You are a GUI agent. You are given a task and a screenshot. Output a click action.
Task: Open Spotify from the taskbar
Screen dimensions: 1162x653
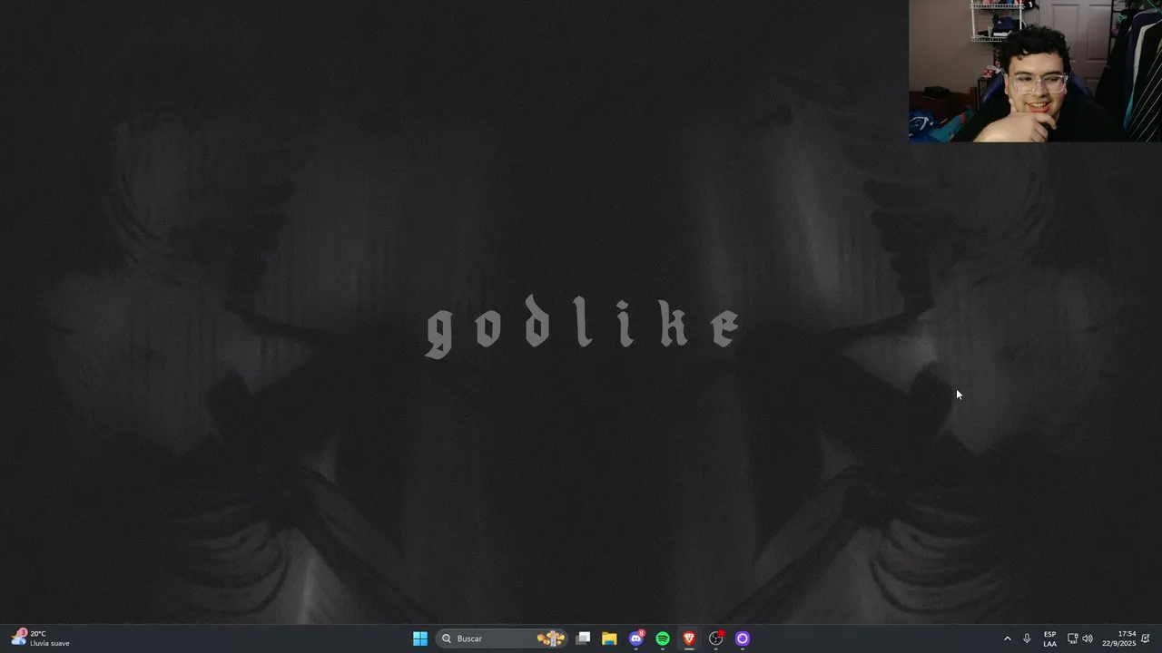click(x=663, y=638)
